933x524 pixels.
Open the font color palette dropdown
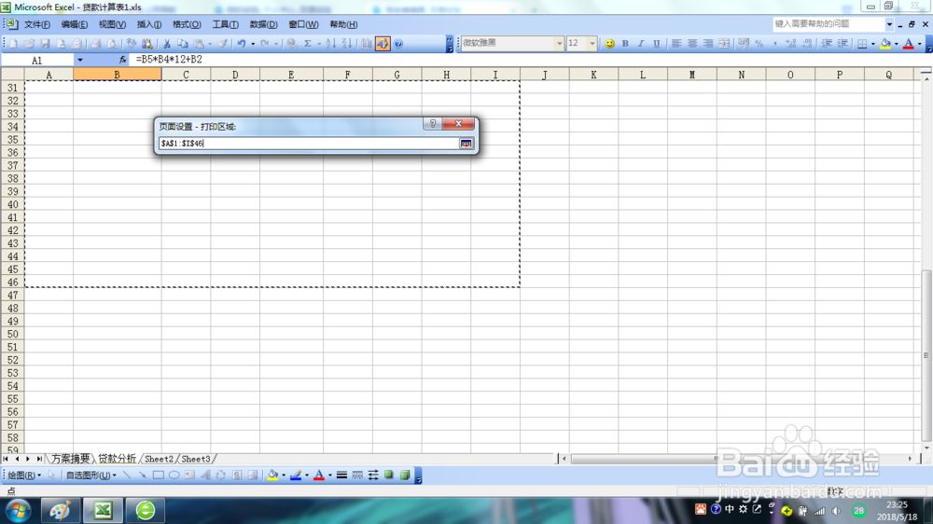[x=920, y=44]
